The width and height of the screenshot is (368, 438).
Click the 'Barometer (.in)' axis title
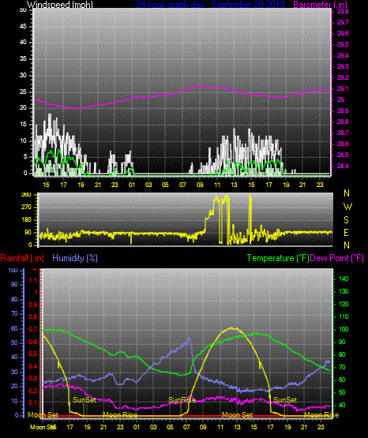tap(320, 4)
